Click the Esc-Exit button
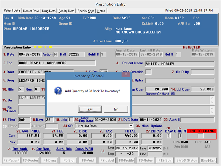The image size is (221, 166). 208,160
